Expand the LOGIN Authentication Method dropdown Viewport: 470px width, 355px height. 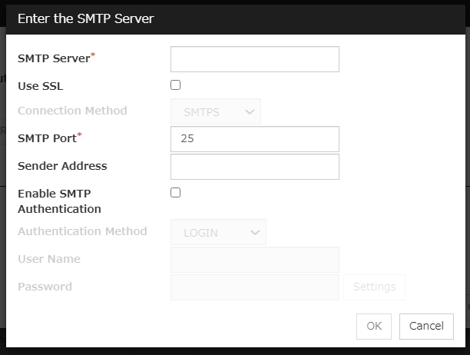point(218,232)
